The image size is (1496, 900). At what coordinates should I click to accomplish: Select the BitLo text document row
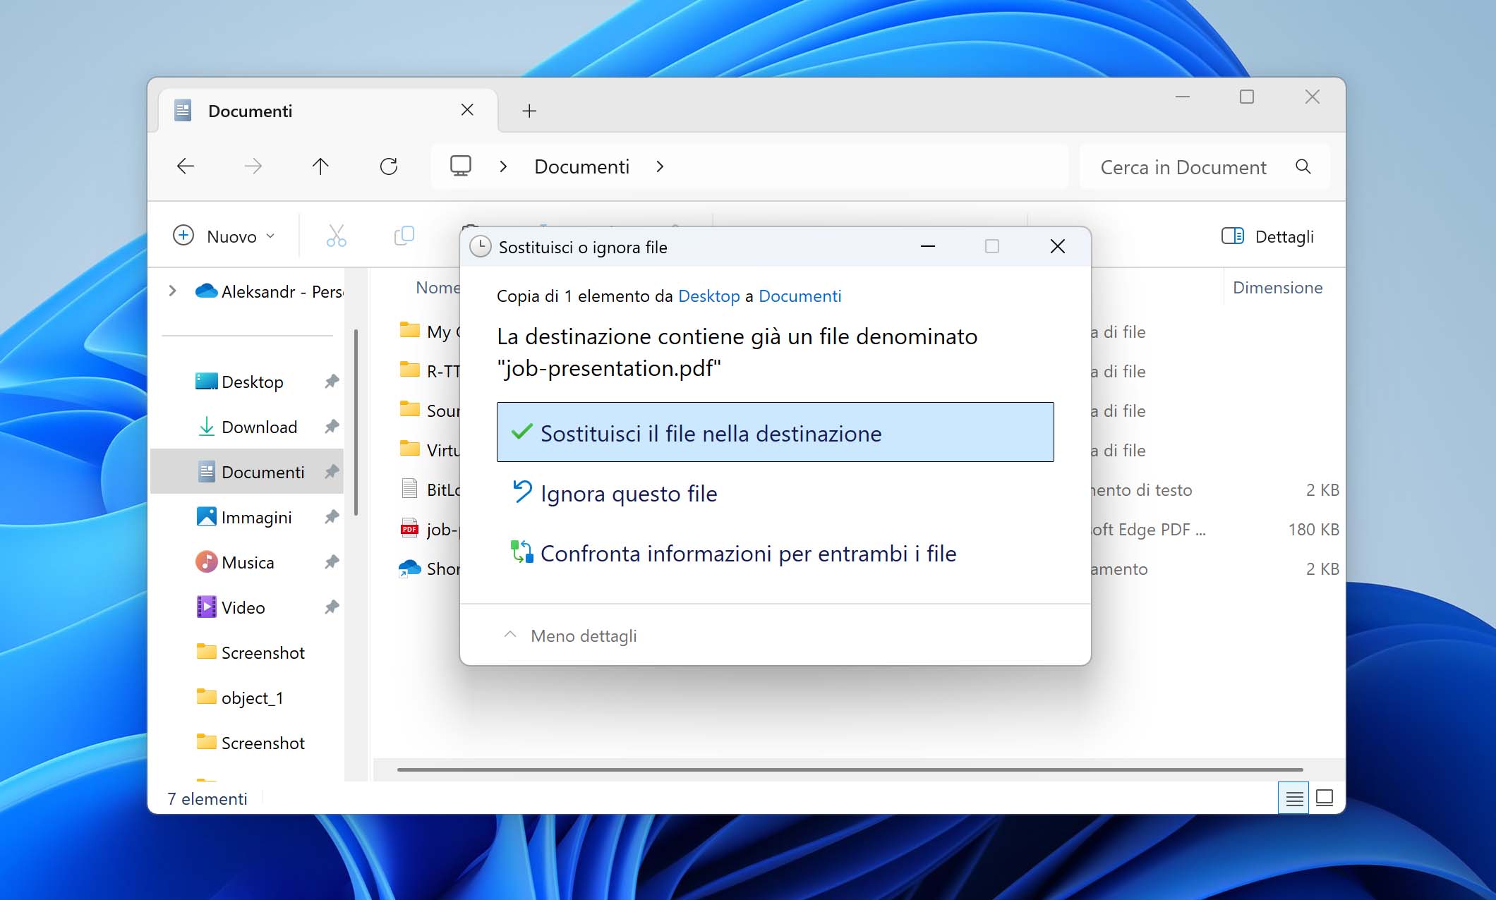click(x=429, y=489)
